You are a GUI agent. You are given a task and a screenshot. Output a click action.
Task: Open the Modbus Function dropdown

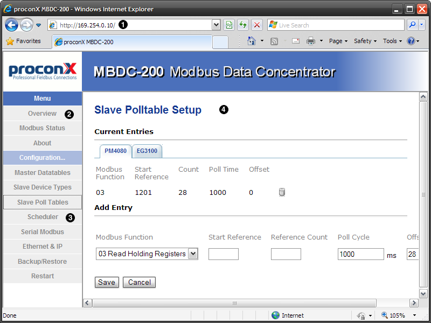(x=147, y=254)
